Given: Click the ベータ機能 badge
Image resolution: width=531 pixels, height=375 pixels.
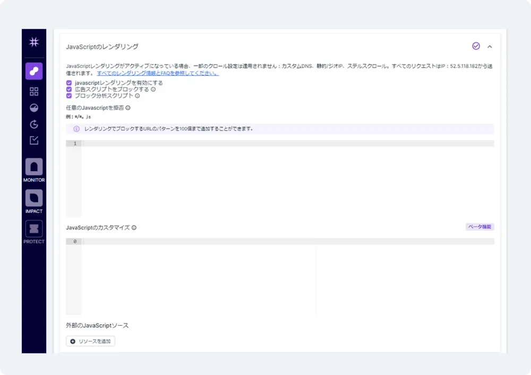Looking at the screenshot, I should pyautogui.click(x=479, y=226).
